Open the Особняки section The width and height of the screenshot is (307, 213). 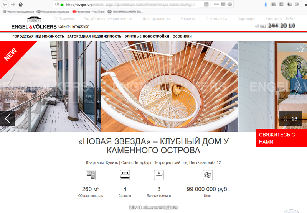click(x=182, y=36)
